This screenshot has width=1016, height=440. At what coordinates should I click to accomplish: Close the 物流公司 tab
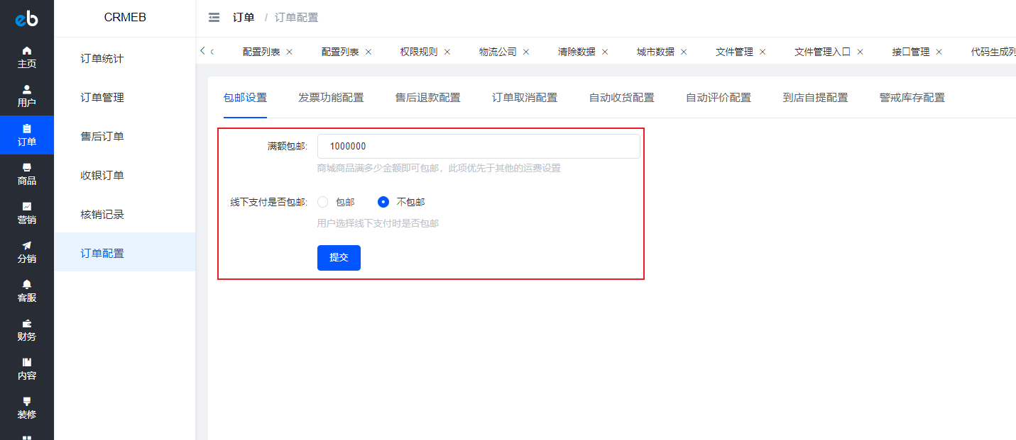[x=526, y=52]
